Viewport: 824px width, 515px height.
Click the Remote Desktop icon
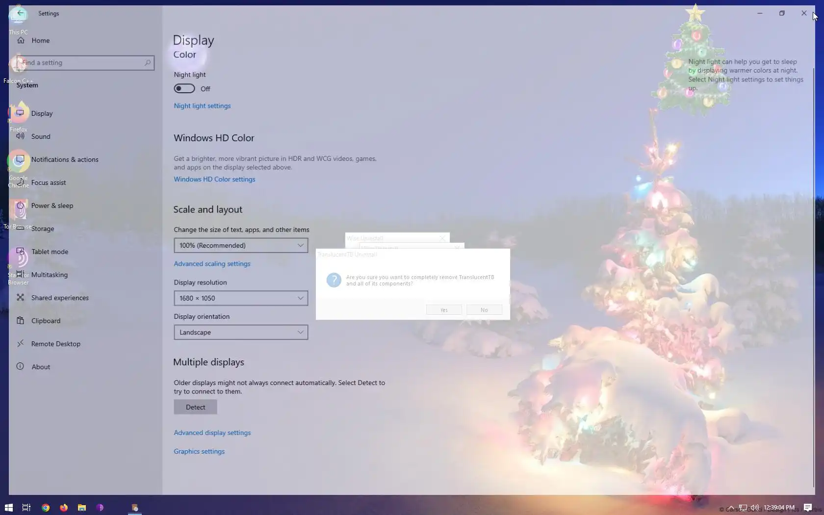20,343
